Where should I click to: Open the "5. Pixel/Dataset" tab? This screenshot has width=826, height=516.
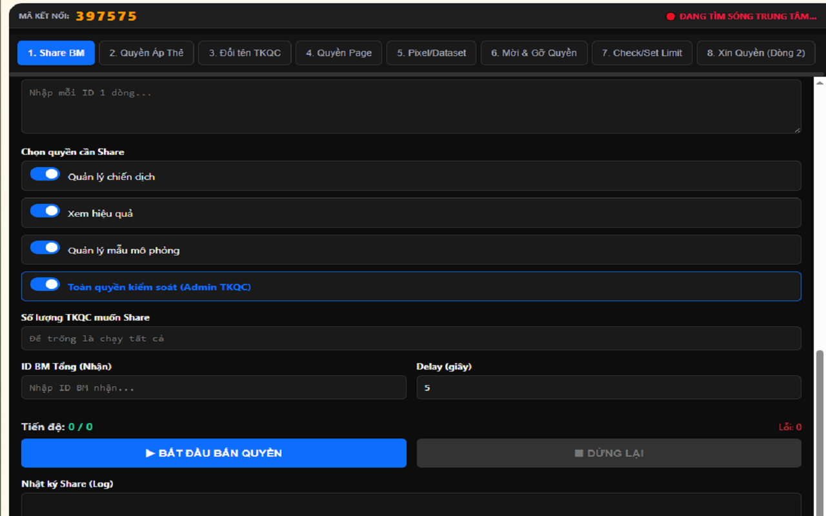pos(431,53)
